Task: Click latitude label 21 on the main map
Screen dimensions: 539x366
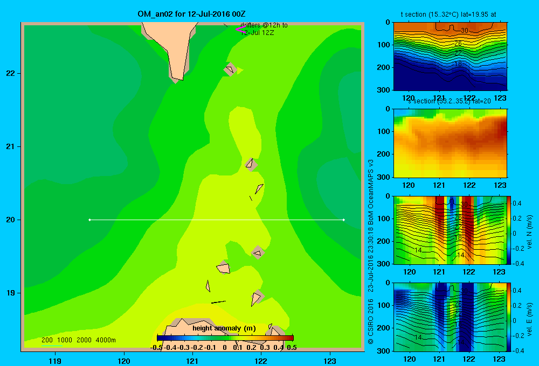Action: (x=10, y=146)
